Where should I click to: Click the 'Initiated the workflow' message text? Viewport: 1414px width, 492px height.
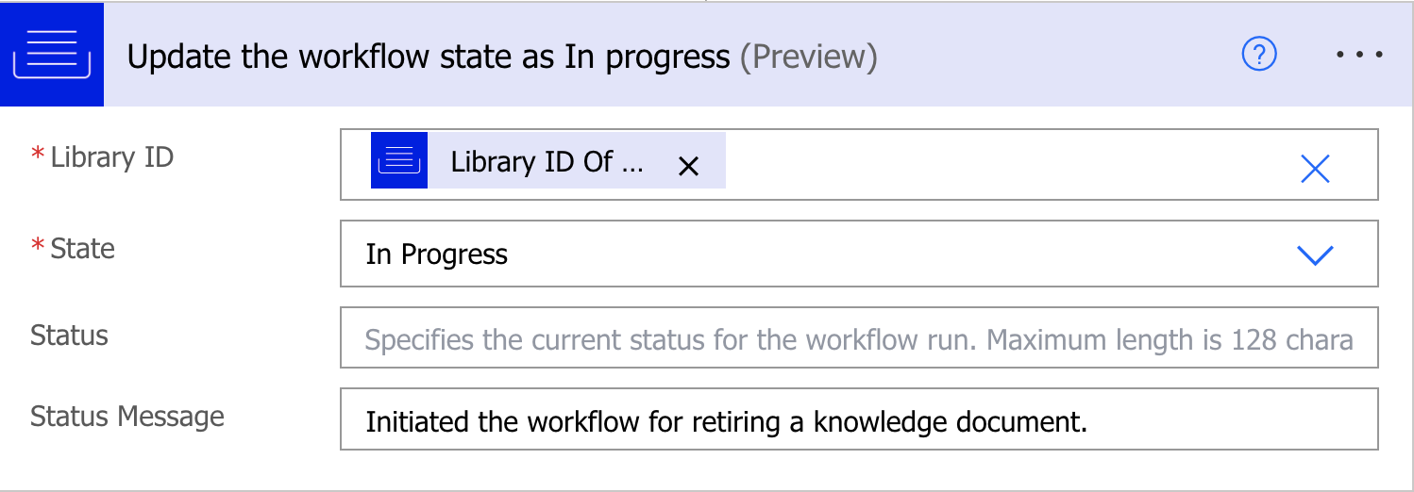click(x=726, y=420)
